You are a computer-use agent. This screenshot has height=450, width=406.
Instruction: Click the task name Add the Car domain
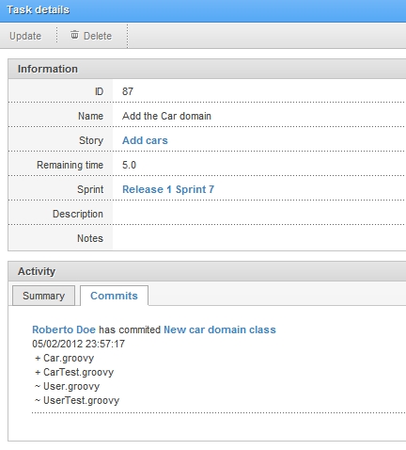tap(166, 116)
